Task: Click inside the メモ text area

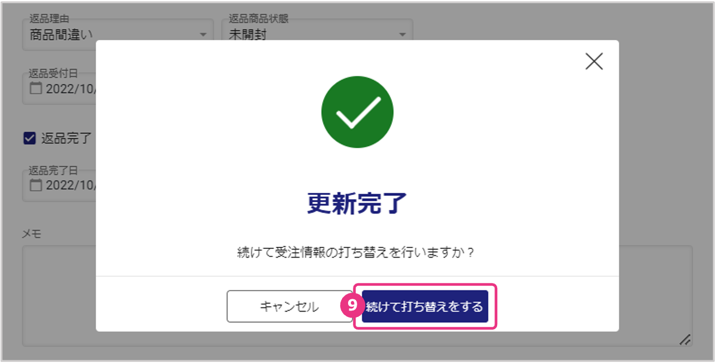Action: click(x=357, y=296)
